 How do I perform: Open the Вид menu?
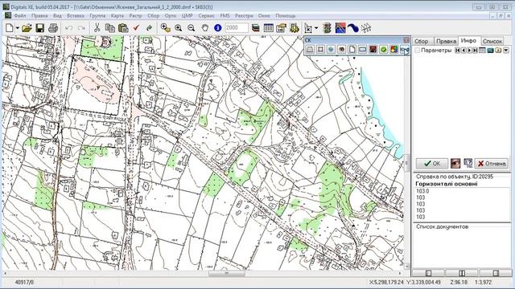[x=57, y=16]
